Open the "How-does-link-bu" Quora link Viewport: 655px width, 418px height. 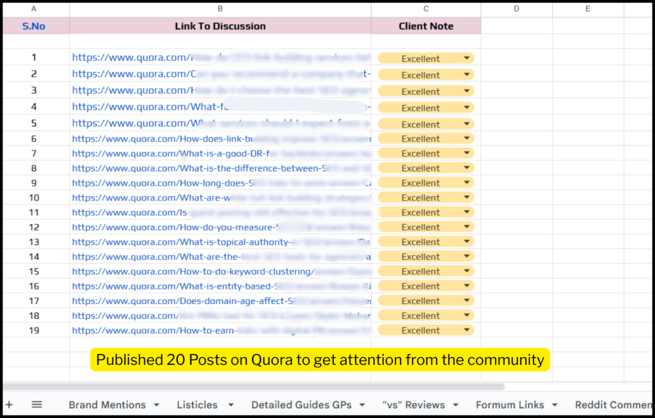tap(221, 138)
